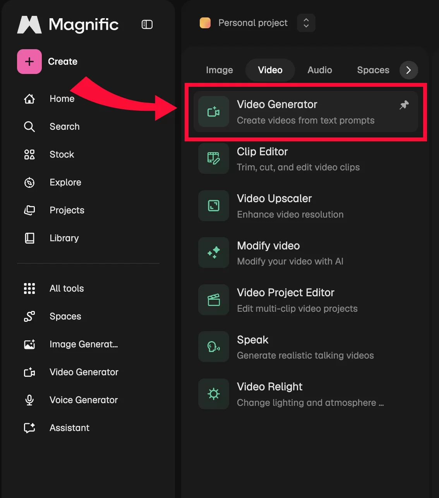The height and width of the screenshot is (498, 439).
Task: Open the Stock shapes icon
Action: point(29,155)
